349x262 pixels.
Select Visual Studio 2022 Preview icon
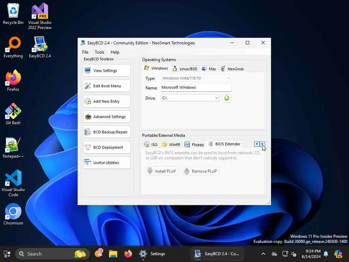click(40, 16)
